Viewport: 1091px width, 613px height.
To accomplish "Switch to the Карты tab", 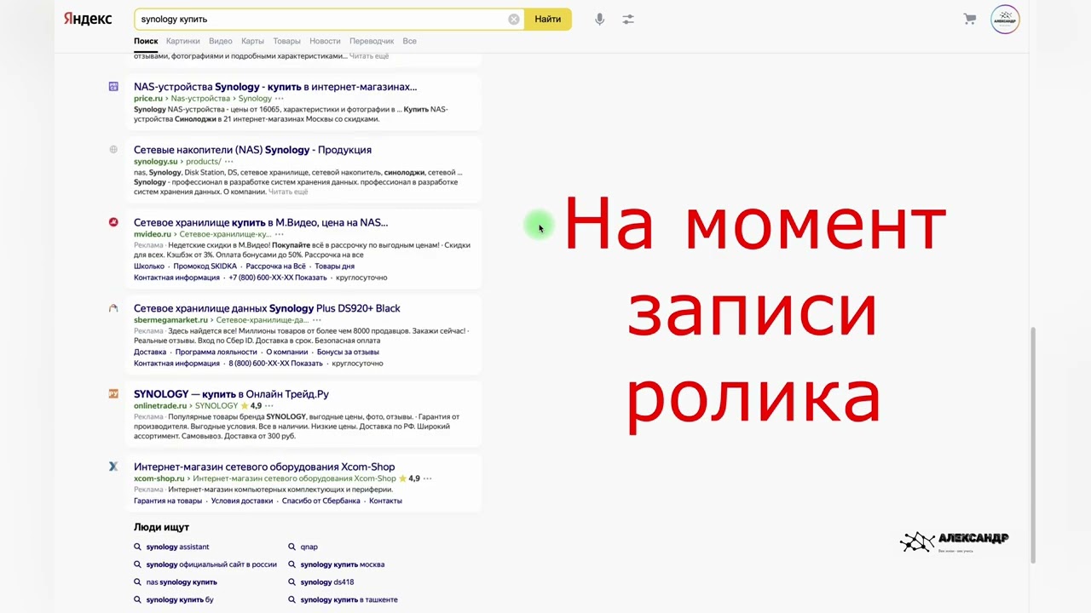I will 252,41.
